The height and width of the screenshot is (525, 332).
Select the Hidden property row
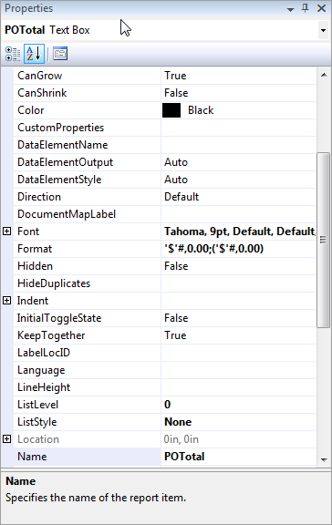coord(164,266)
